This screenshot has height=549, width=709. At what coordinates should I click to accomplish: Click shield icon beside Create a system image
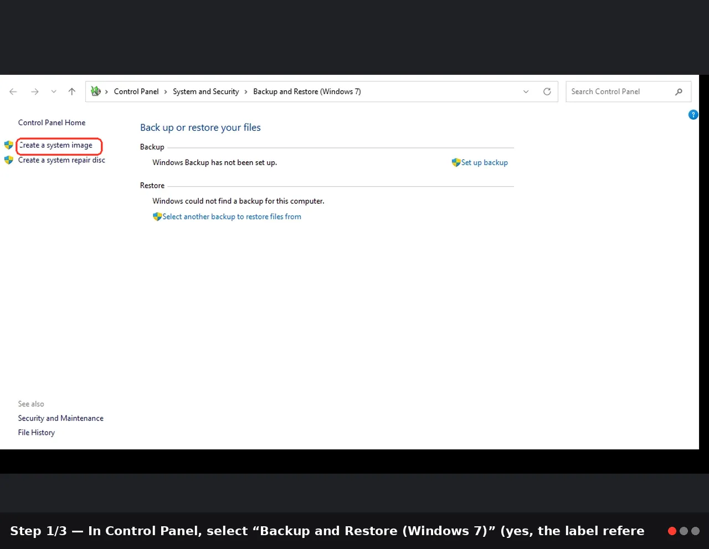click(9, 145)
